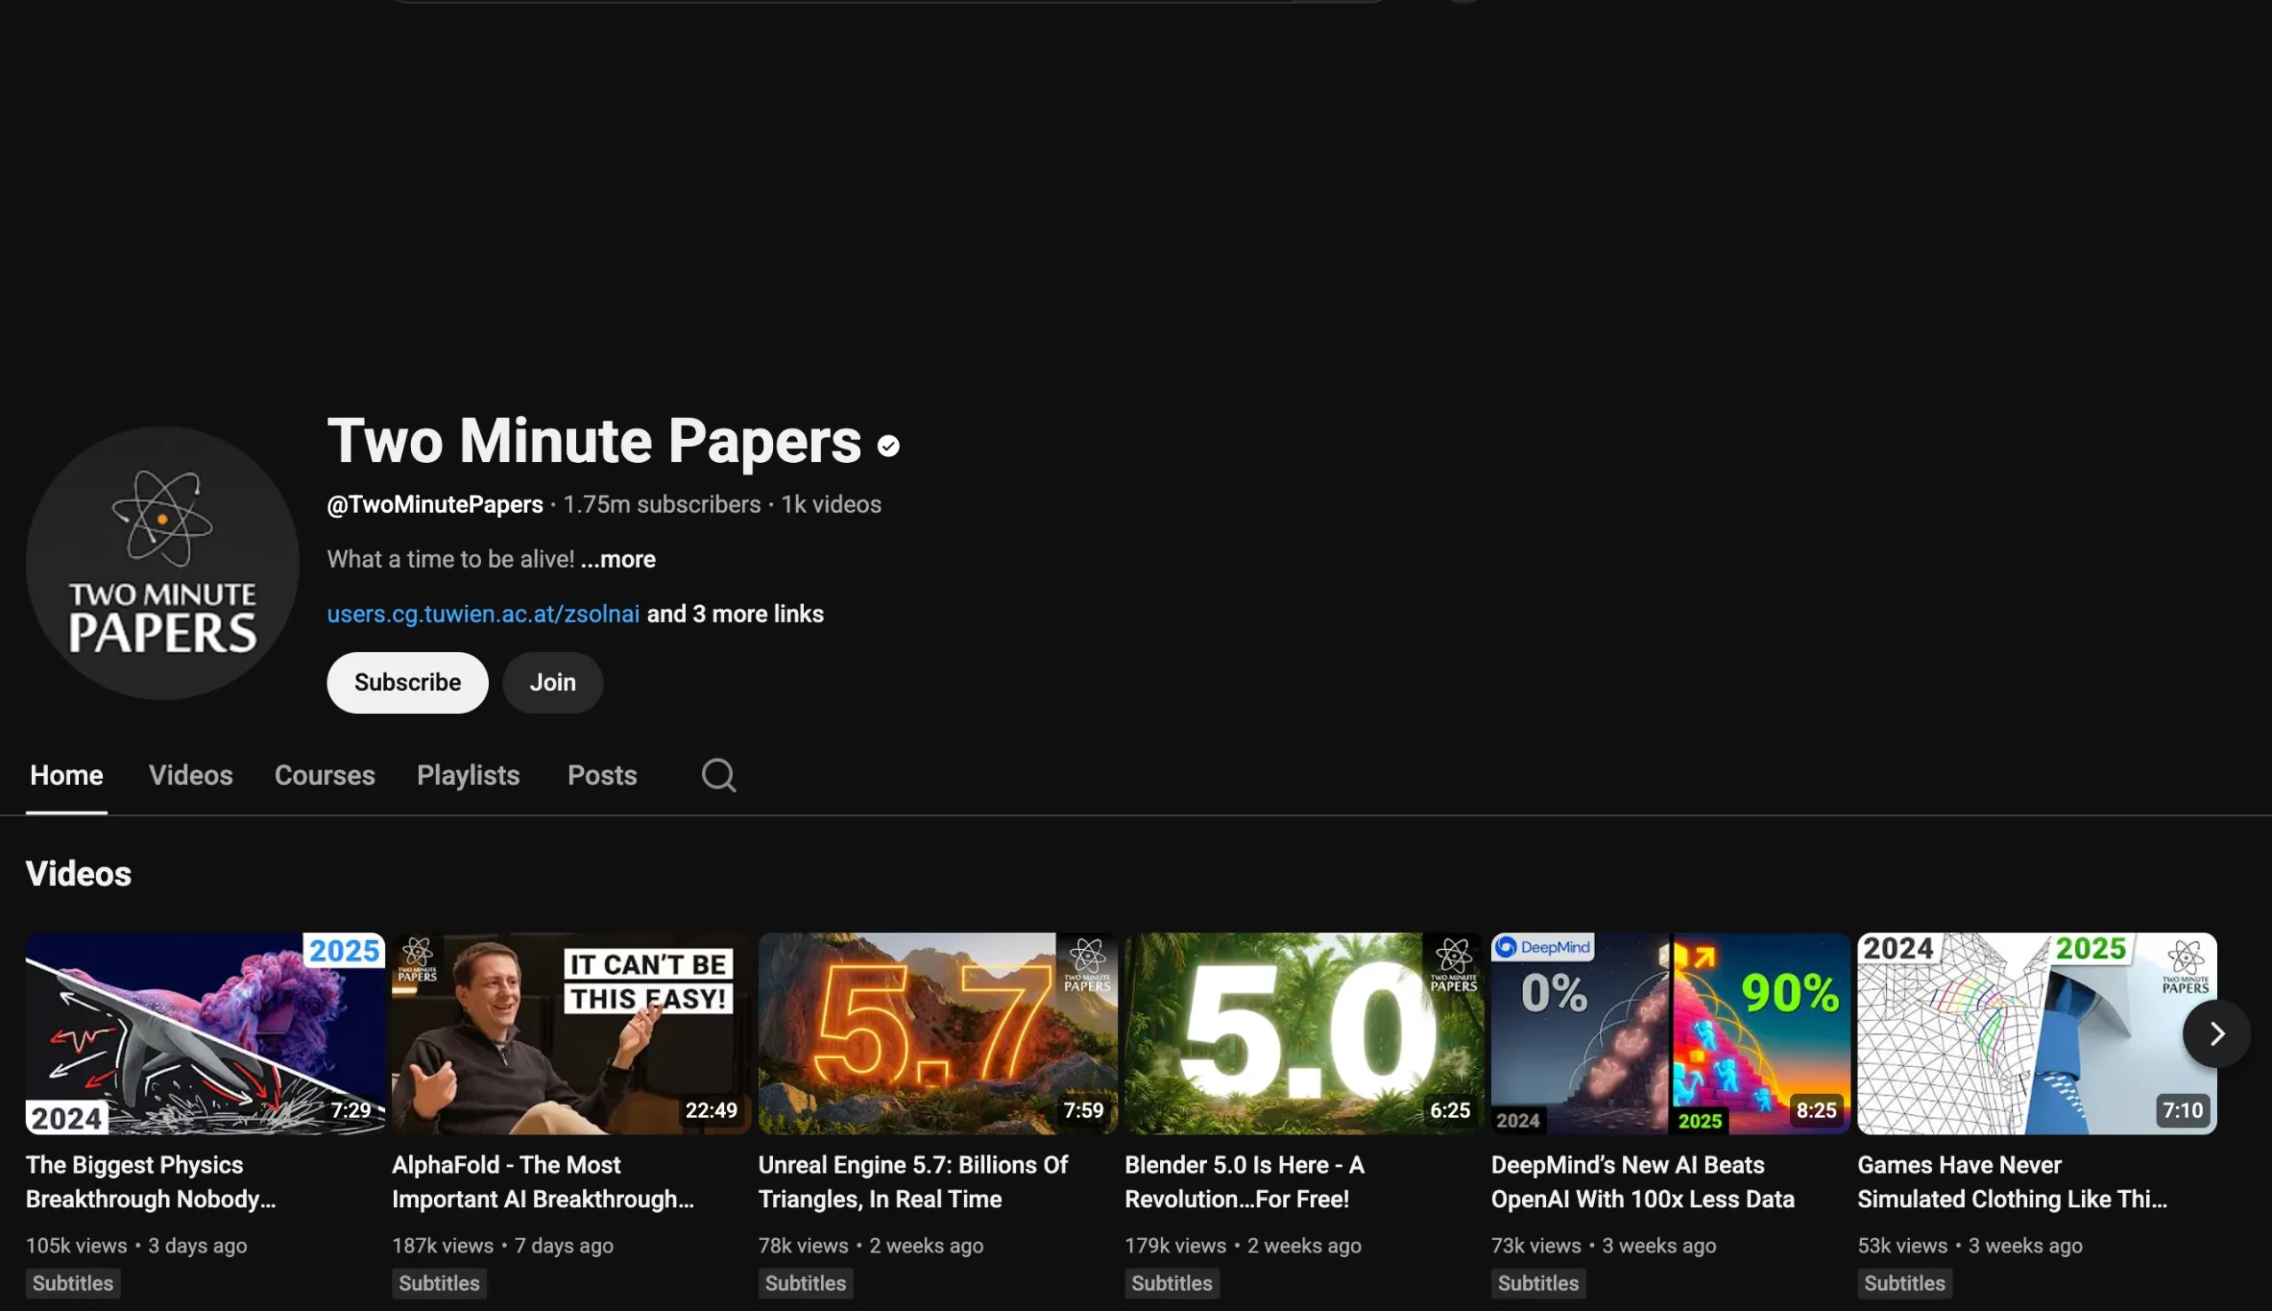This screenshot has height=1311, width=2272.
Task: Click "The Biggest Physics Breakthrough" title
Action: click(x=151, y=1181)
